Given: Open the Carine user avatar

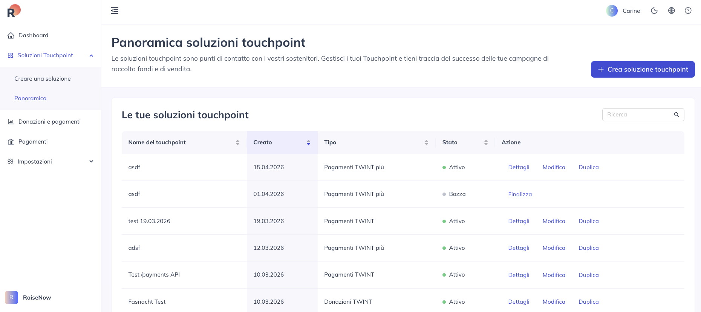Looking at the screenshot, I should click(612, 11).
